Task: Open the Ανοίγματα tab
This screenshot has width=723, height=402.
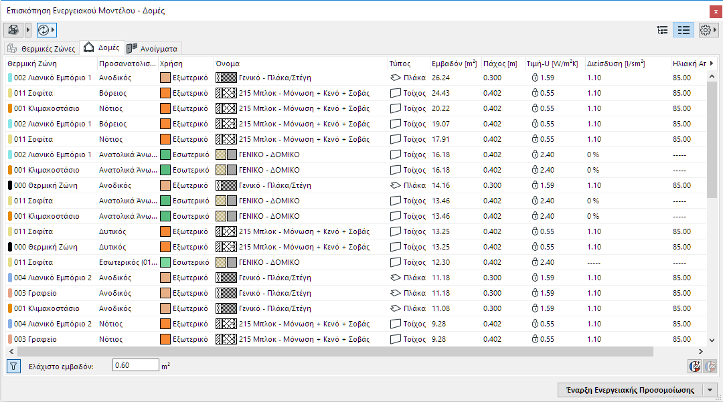Action: pos(153,48)
